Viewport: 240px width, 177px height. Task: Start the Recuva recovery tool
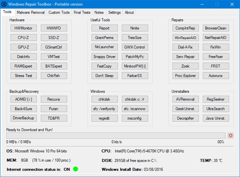tap(54, 99)
